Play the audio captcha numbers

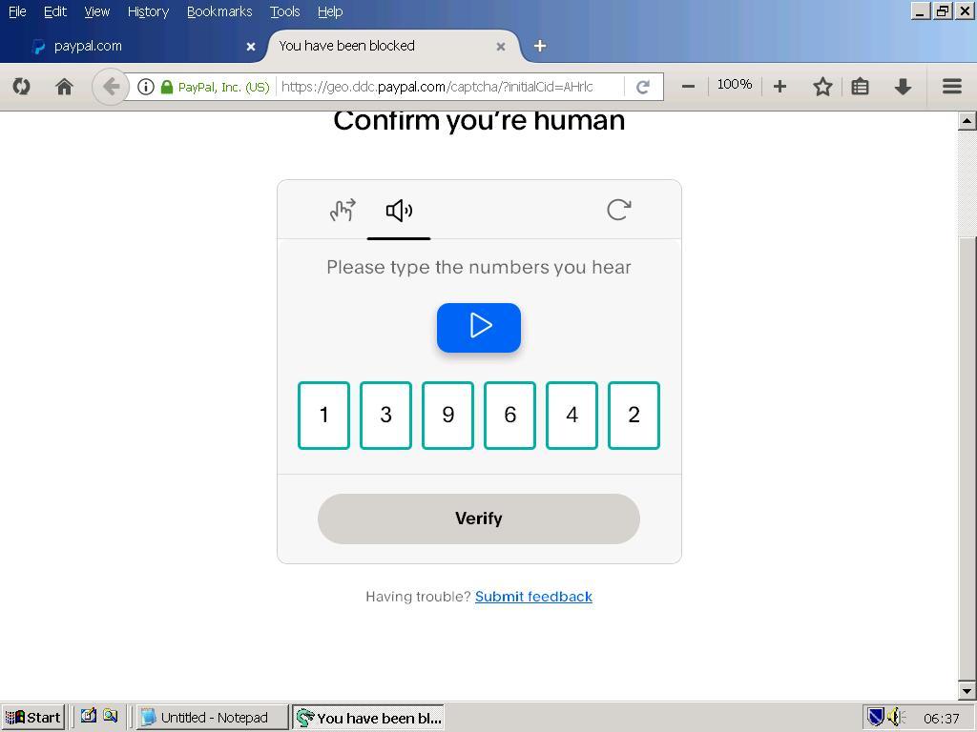tap(479, 328)
